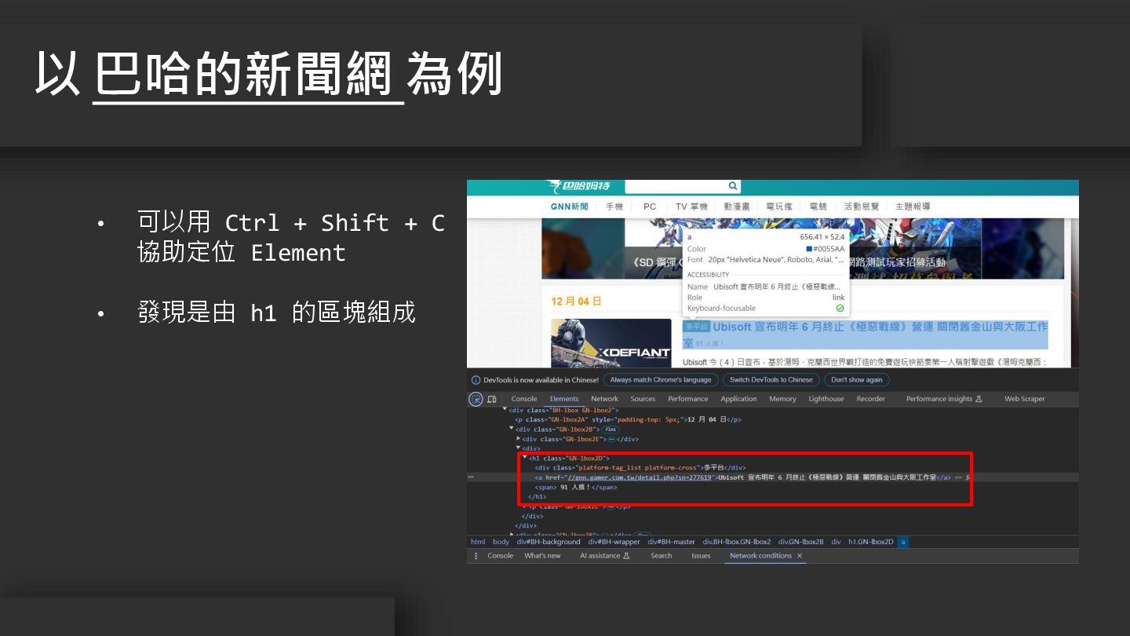Click the ellipsis inside div GN-lbox2E
This screenshot has width=1130, height=636.
tap(612, 439)
